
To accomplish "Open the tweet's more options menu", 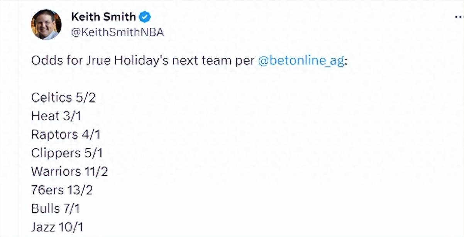I will click(x=458, y=17).
